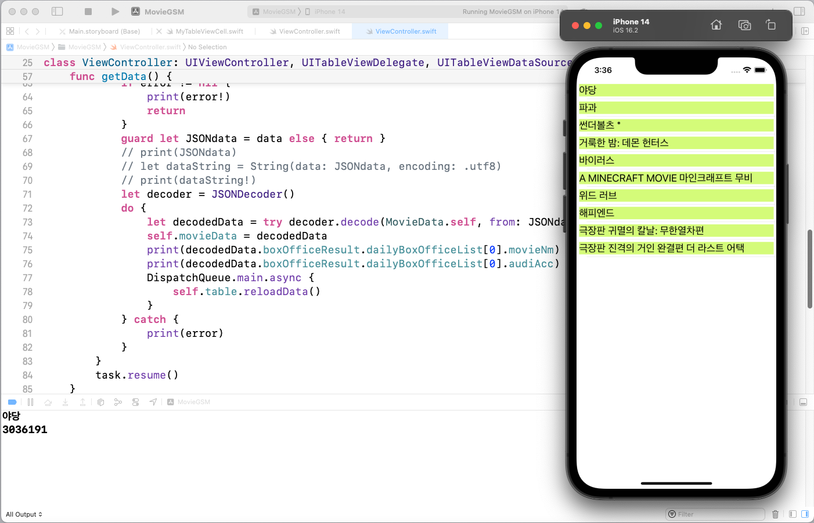Select MovieGSM process in debug bar
The image size is (814, 523).
(189, 402)
